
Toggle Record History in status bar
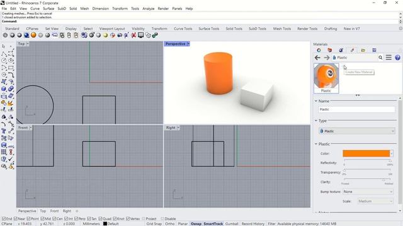coord(253,223)
